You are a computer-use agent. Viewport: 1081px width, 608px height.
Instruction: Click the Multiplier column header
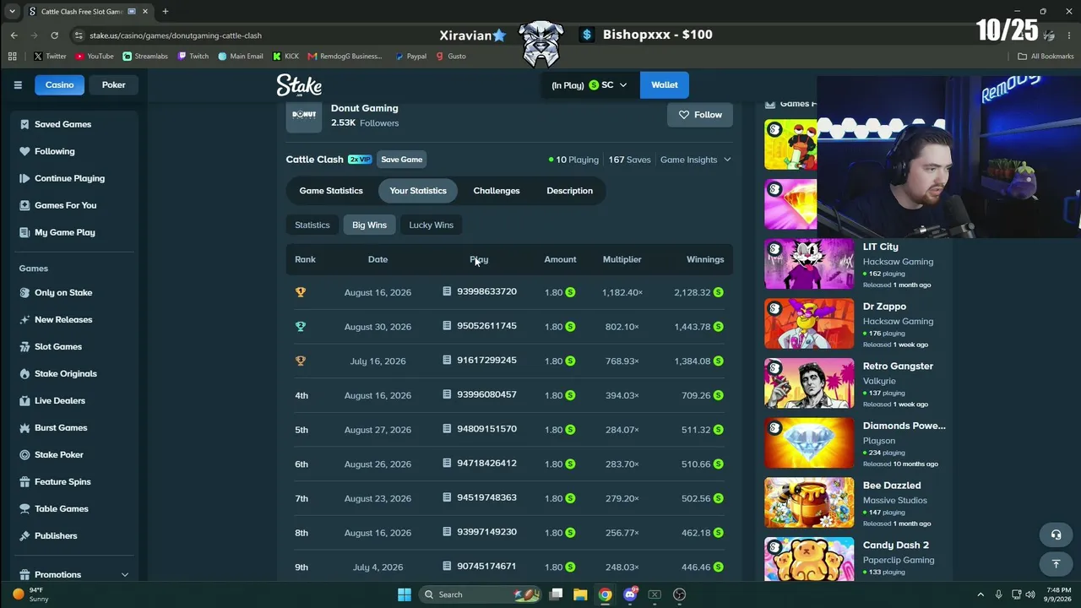pos(622,259)
